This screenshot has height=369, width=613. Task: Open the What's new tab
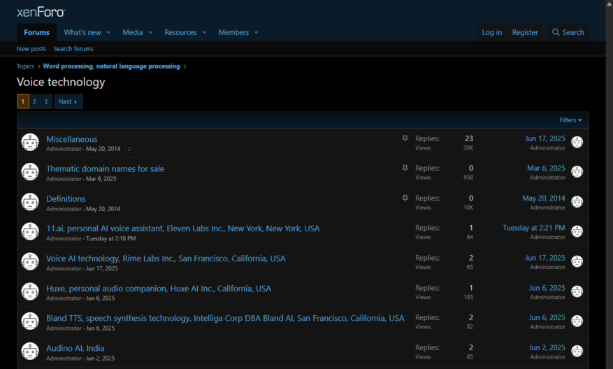click(82, 32)
